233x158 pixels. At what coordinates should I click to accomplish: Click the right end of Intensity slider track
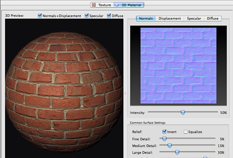(217, 112)
